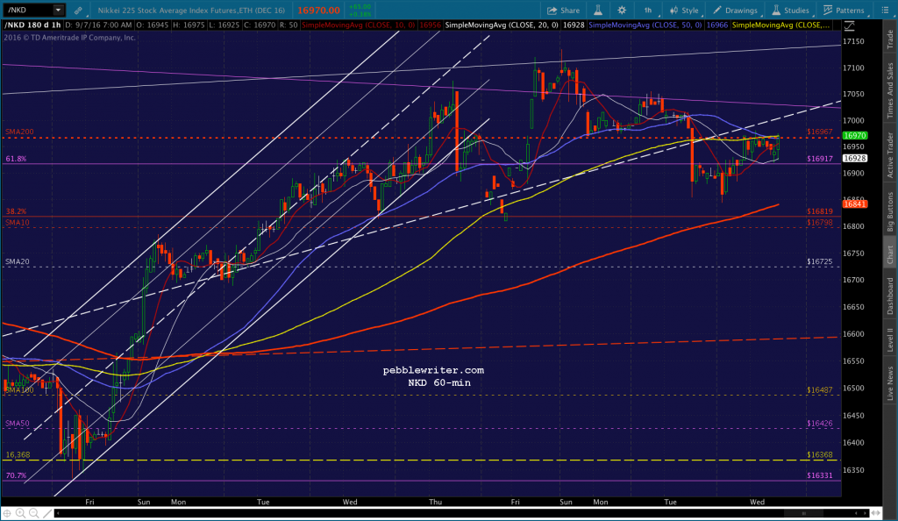Click the 38.2% Fibonacci level label
This screenshot has height=521, width=898.
(x=16, y=211)
